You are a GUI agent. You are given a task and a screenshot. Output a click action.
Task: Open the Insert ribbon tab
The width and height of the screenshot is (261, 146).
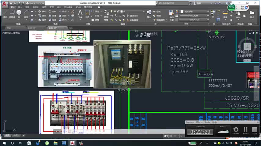[x=20, y=7]
